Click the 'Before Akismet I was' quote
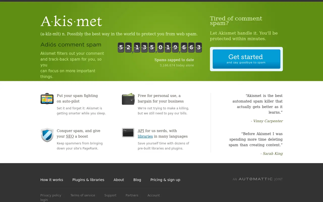 [256, 139]
